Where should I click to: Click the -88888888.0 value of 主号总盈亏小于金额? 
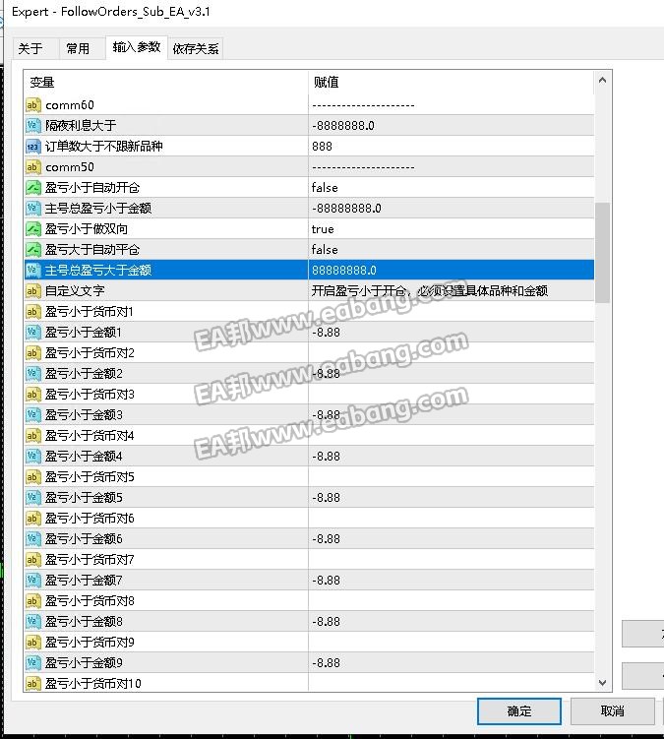pos(346,209)
